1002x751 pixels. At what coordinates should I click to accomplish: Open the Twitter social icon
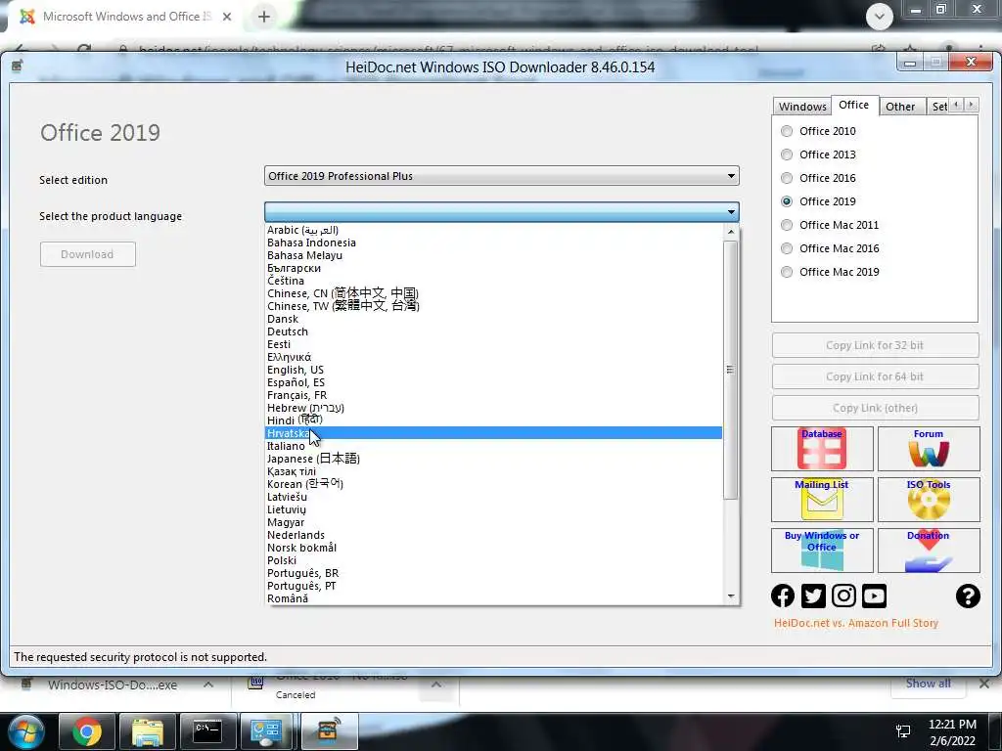click(813, 596)
